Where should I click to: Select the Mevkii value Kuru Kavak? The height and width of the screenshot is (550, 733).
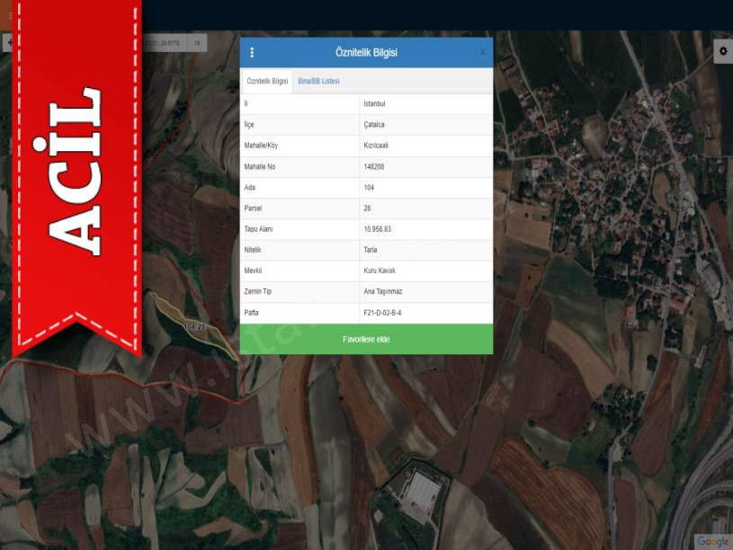[x=380, y=271]
